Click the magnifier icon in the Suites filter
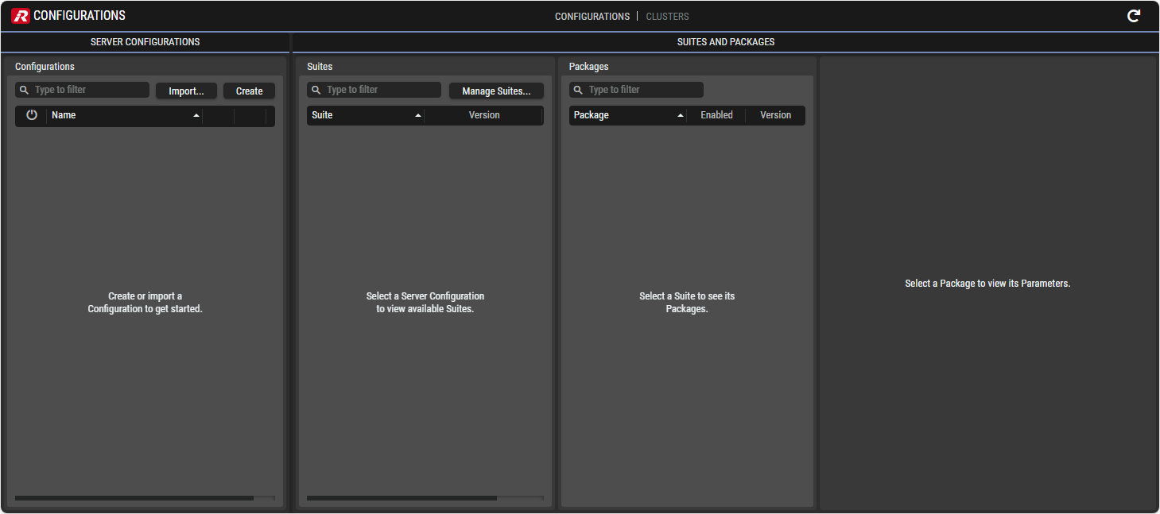The image size is (1160, 514). pyautogui.click(x=316, y=90)
